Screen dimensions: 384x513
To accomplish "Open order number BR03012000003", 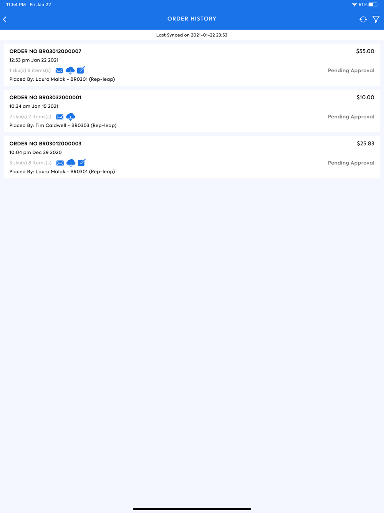I will 45,143.
